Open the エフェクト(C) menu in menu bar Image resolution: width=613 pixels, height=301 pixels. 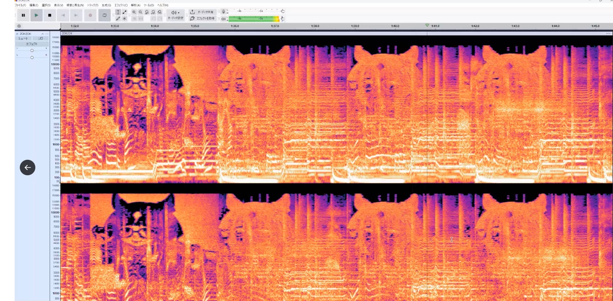[121, 5]
